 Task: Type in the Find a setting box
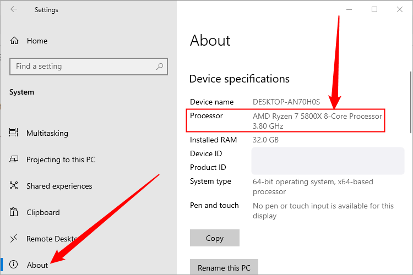[83, 67]
